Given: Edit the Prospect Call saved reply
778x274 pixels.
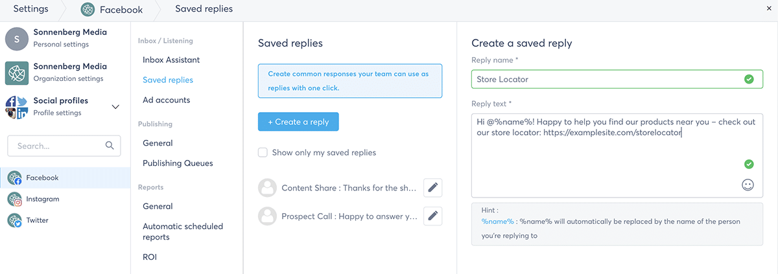Looking at the screenshot, I should (433, 216).
